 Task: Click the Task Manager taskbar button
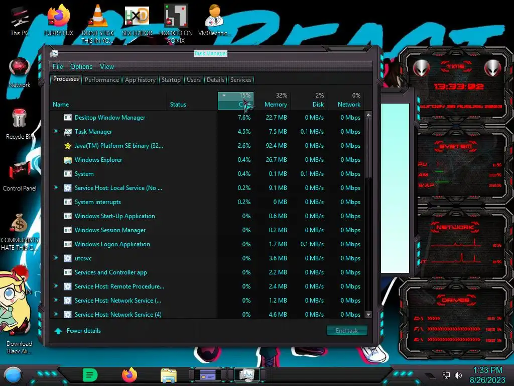246,375
